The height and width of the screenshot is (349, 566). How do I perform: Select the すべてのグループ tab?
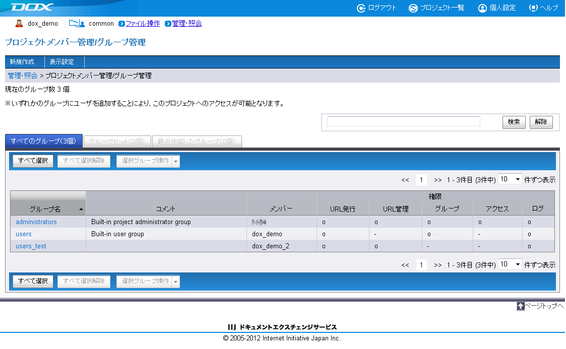pyautogui.click(x=43, y=142)
